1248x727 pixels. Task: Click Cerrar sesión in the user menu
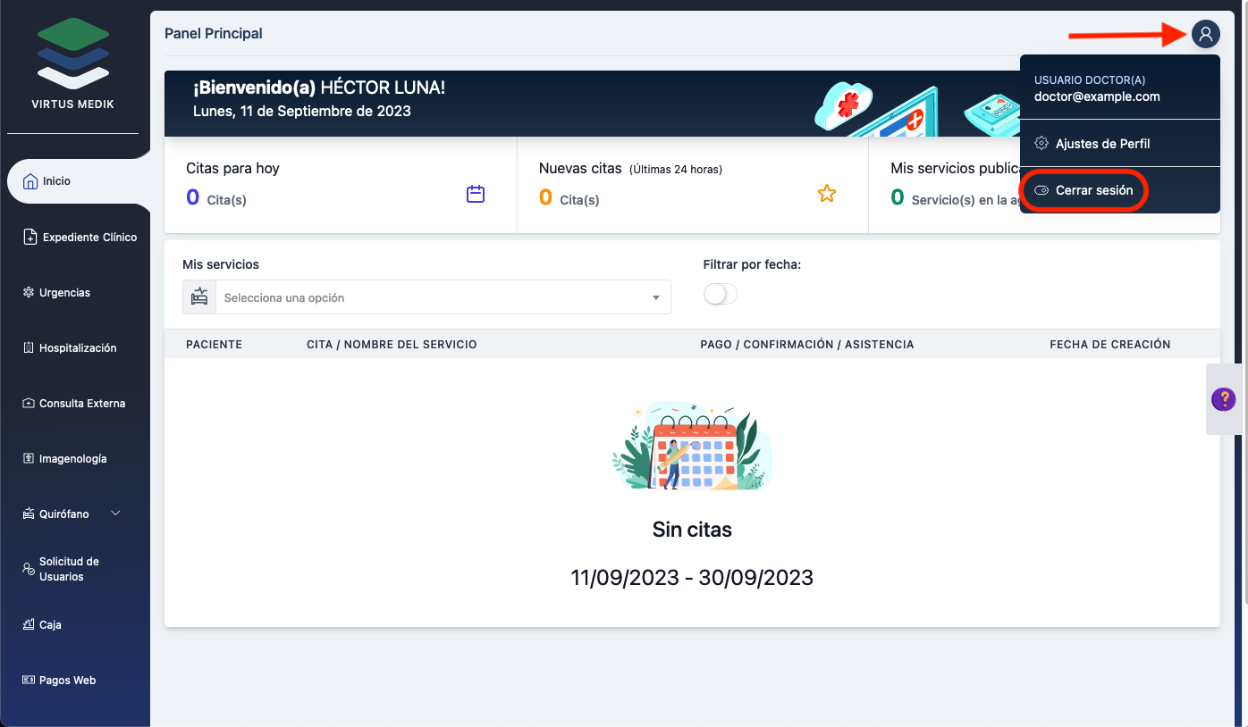[x=1084, y=190]
